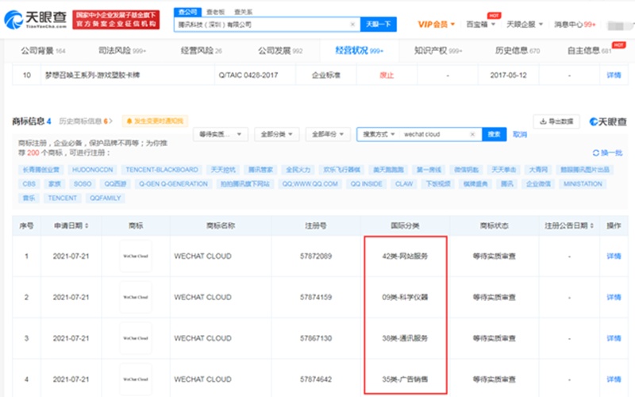635x397 pixels.
Task: Select the Q-GEN Q-GENERATION tag
Action: click(173, 183)
